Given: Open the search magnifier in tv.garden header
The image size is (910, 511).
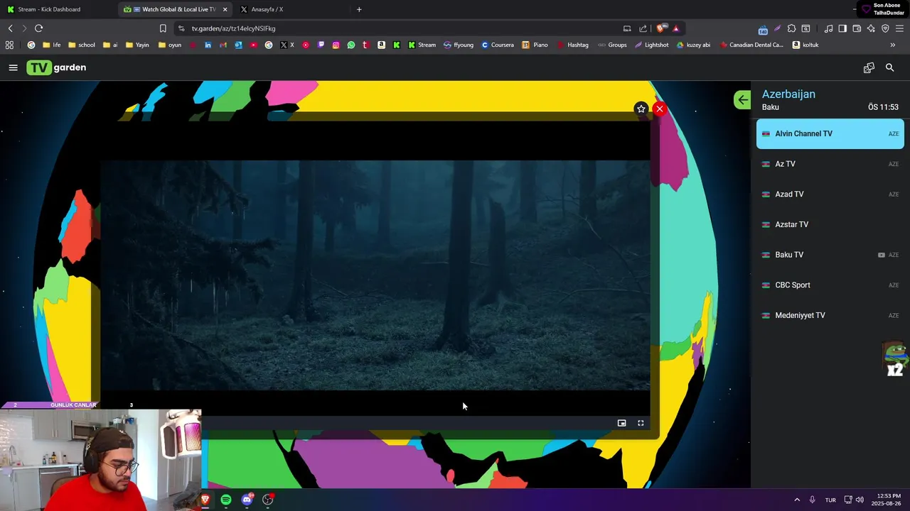Looking at the screenshot, I should (x=890, y=67).
